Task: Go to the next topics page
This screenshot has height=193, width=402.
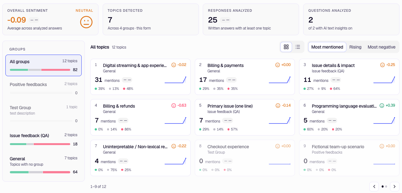Action: coord(395,187)
